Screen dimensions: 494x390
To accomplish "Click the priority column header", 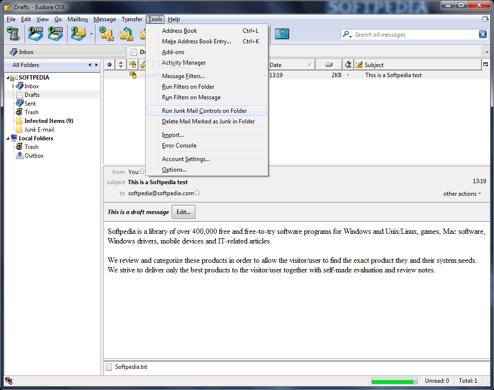I will [x=121, y=65].
